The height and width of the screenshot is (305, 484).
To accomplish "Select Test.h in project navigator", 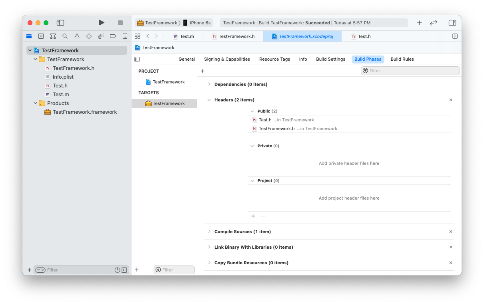I will tap(60, 85).
